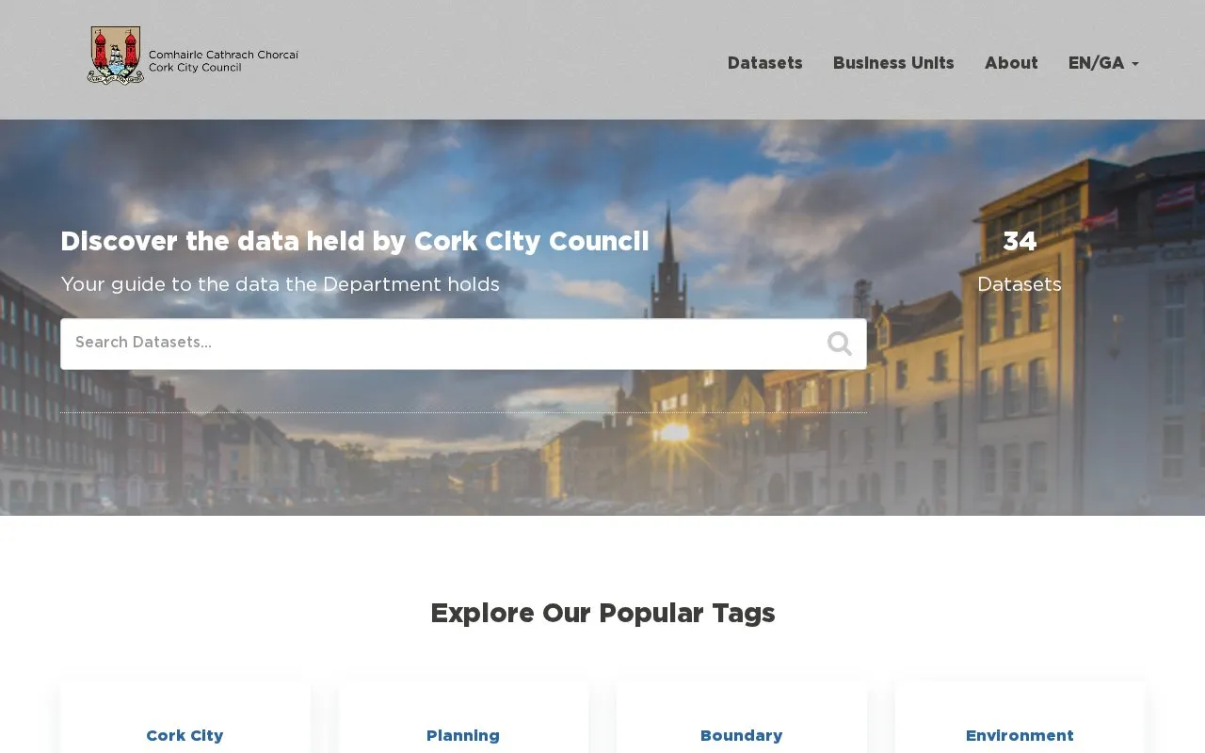The width and height of the screenshot is (1205, 753).
Task: Open the Planning tag
Action: (463, 735)
